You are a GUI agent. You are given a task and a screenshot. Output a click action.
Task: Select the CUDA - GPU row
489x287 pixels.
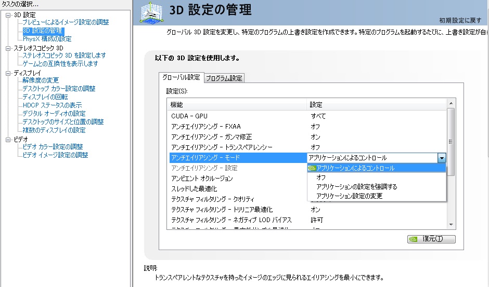coord(308,116)
